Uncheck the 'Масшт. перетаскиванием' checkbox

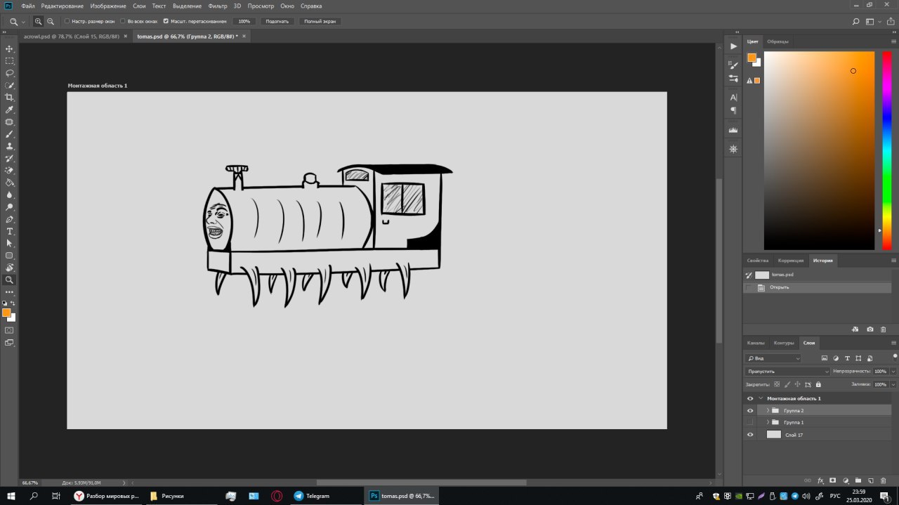(x=166, y=22)
